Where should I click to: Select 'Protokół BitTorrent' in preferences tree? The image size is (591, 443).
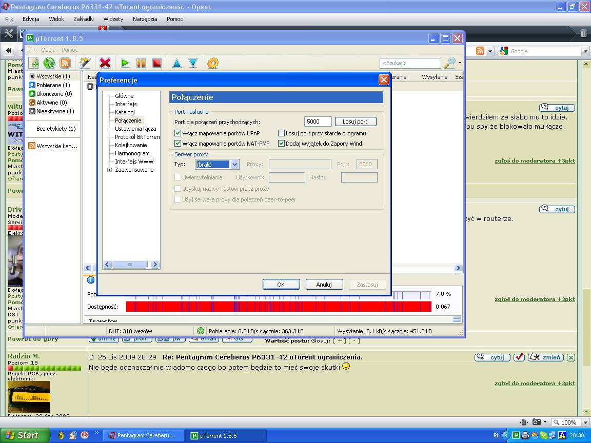click(137, 137)
